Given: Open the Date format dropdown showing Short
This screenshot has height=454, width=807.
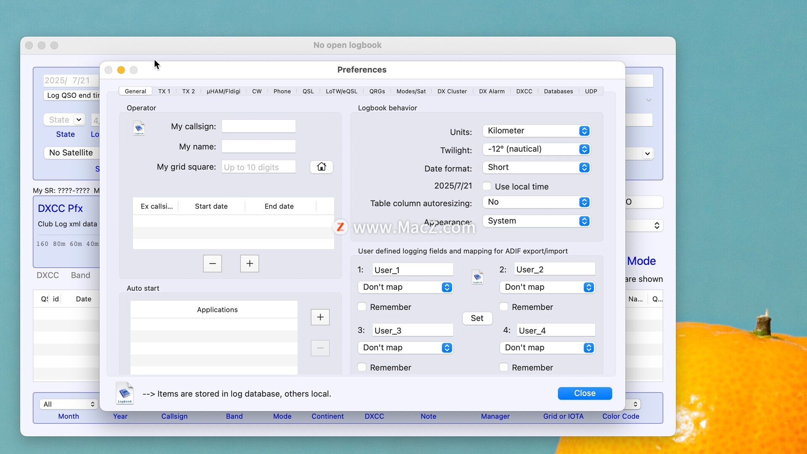Looking at the screenshot, I should coord(536,167).
